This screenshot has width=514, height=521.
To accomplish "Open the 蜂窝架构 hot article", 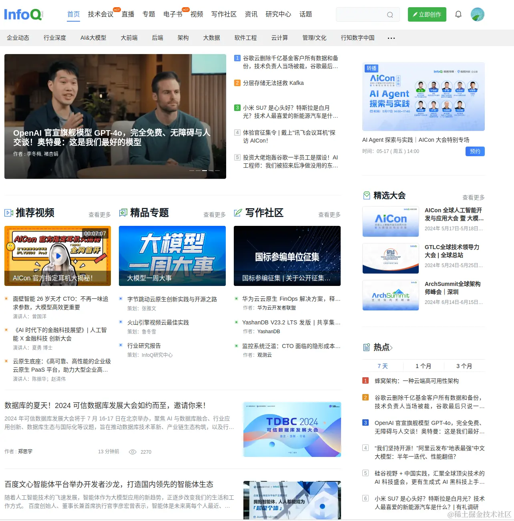I will click(417, 381).
